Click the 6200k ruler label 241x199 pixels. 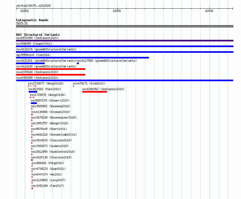(209, 11)
